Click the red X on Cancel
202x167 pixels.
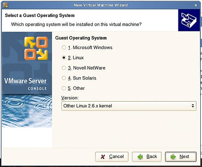click(103, 157)
